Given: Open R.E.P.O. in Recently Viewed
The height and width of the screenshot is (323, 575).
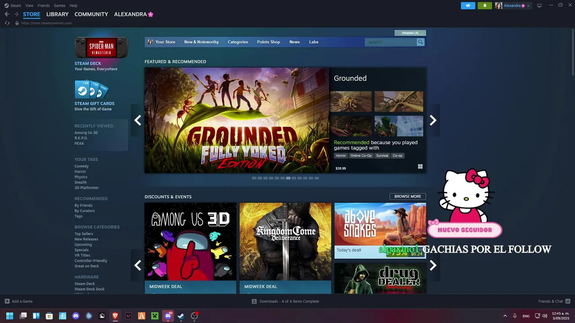Looking at the screenshot, I should [81, 138].
